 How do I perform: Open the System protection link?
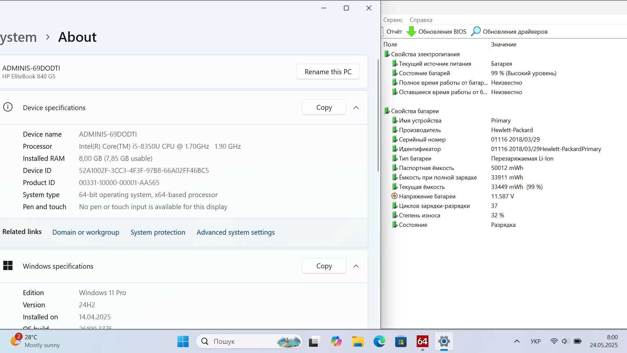[x=158, y=232]
